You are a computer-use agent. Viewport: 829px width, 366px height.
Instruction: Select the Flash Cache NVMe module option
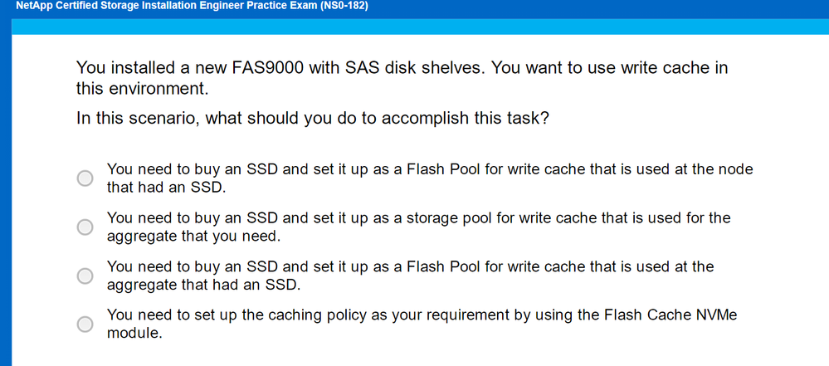pyautogui.click(x=85, y=324)
